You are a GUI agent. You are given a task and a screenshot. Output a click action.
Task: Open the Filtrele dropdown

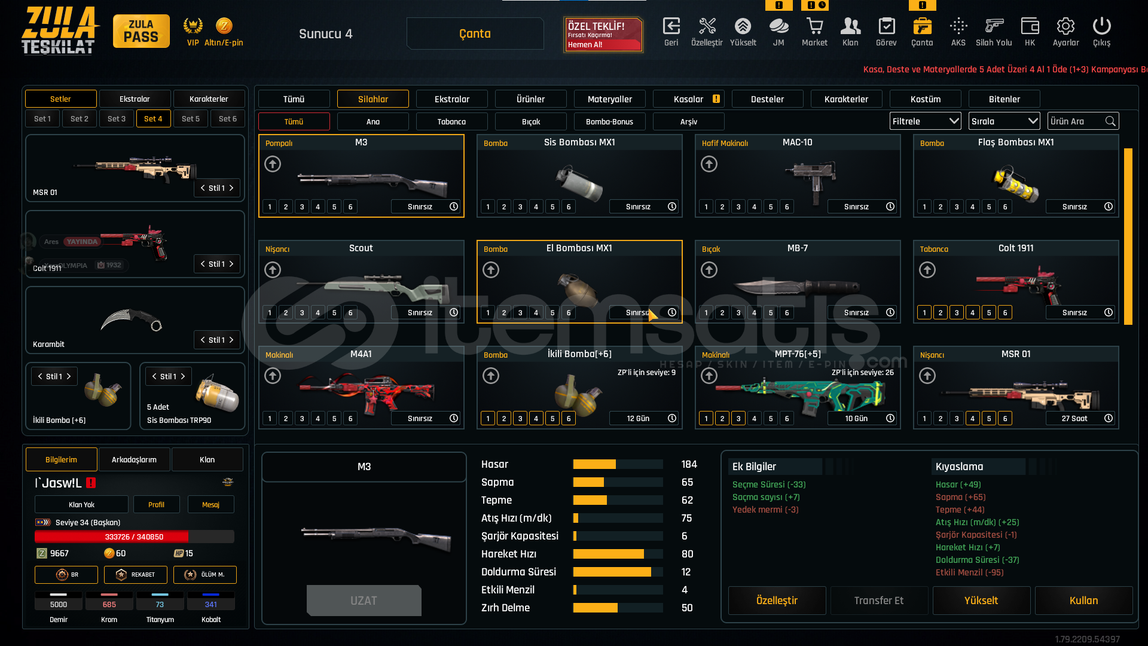tap(925, 121)
